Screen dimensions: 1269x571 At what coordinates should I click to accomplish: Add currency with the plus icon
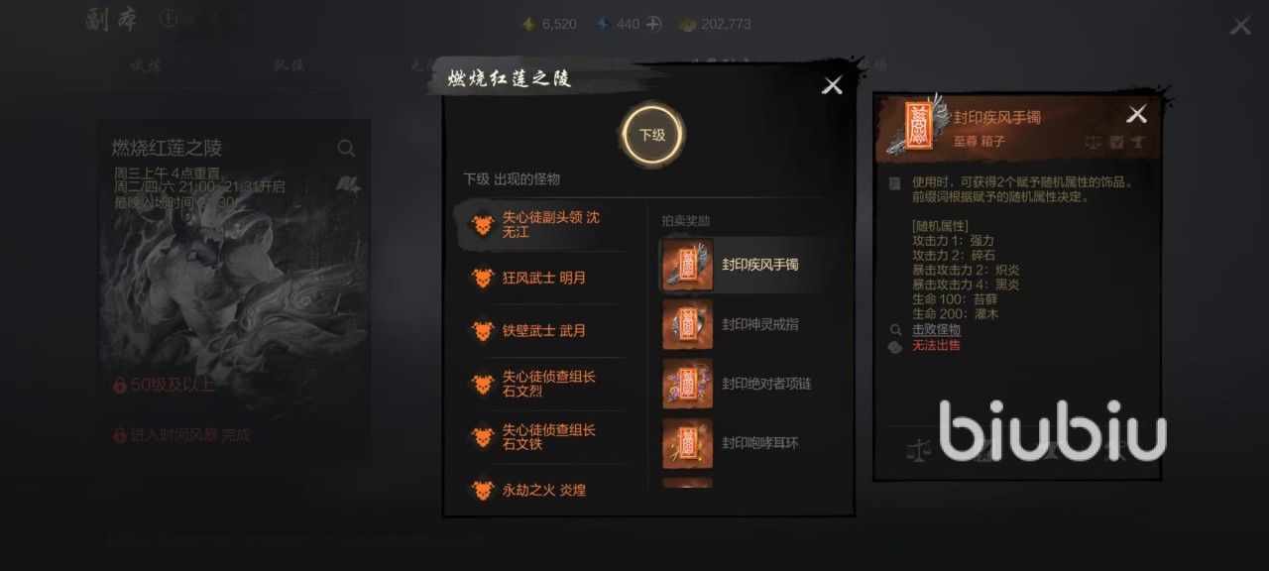(x=653, y=24)
